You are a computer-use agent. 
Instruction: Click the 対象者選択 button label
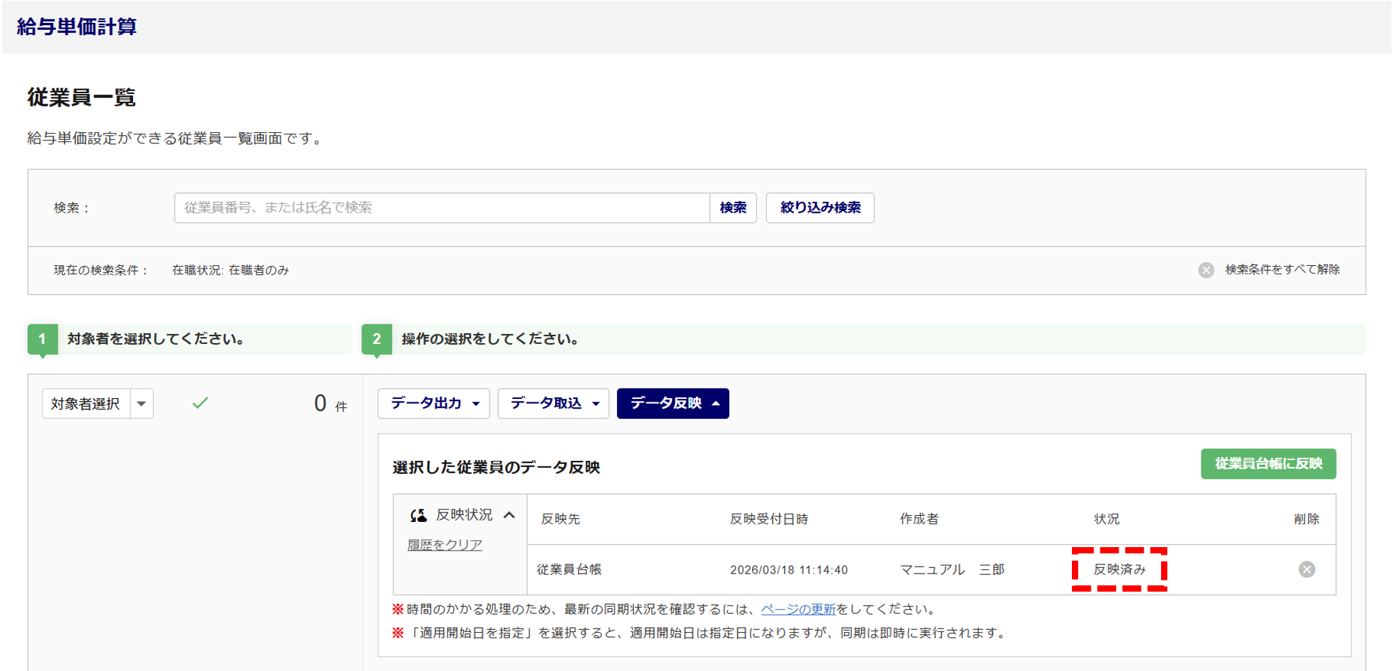86,404
